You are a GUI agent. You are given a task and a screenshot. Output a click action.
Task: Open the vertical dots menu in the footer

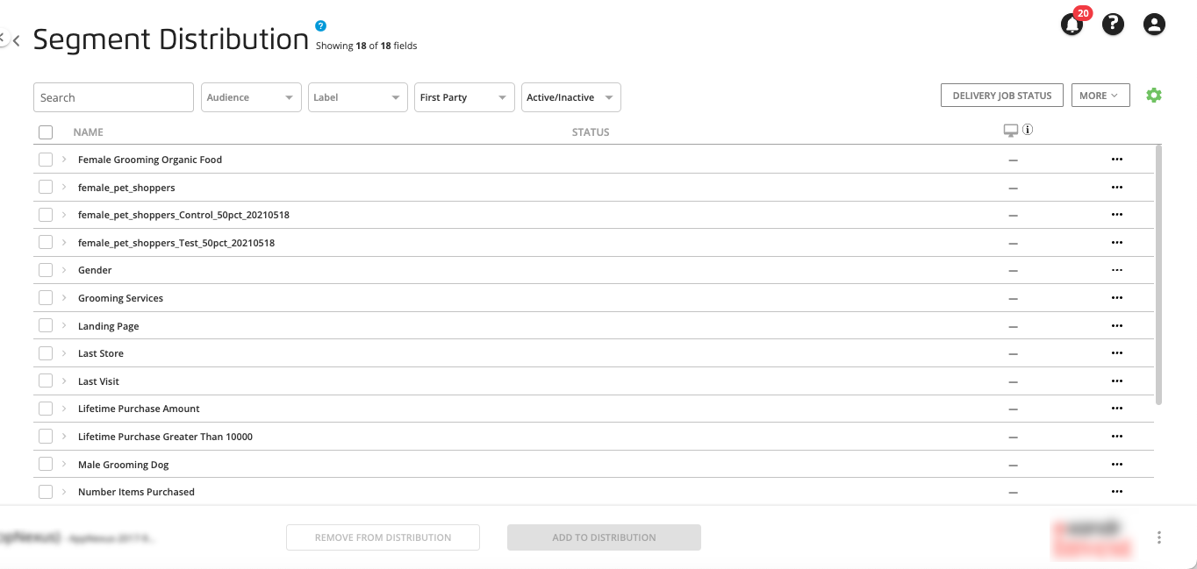click(1159, 537)
